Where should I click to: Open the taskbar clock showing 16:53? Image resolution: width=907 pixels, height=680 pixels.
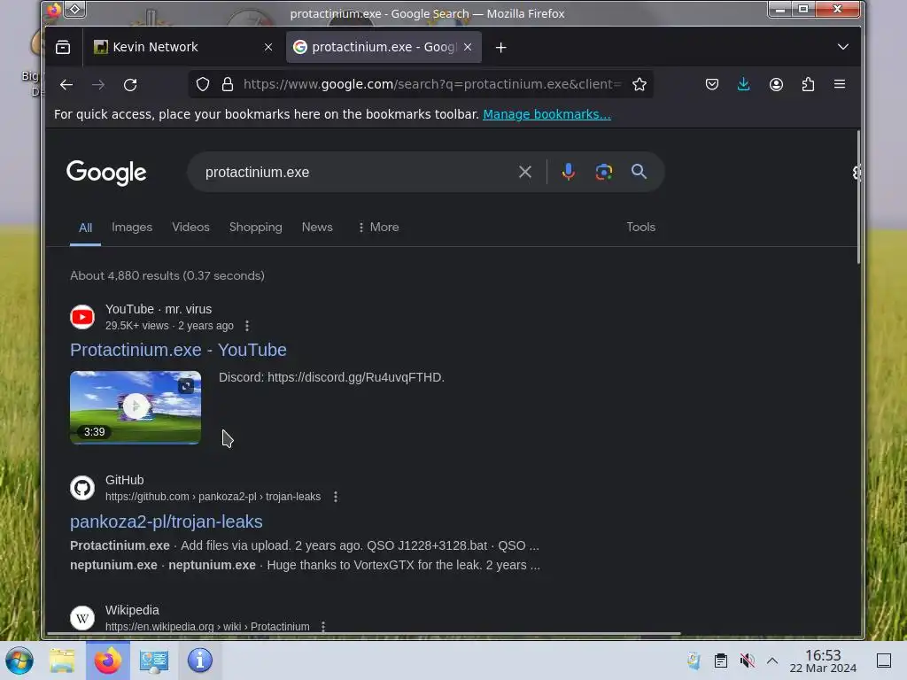pyautogui.click(x=823, y=661)
